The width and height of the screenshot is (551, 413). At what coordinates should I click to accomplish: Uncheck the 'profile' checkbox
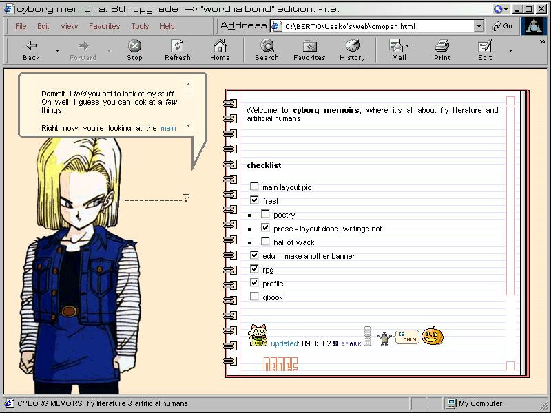tap(254, 282)
